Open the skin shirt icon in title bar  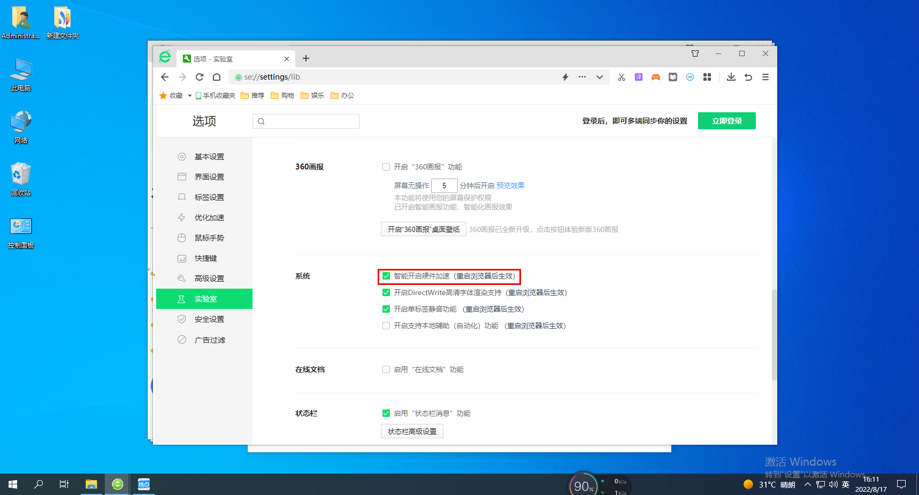tap(695, 53)
